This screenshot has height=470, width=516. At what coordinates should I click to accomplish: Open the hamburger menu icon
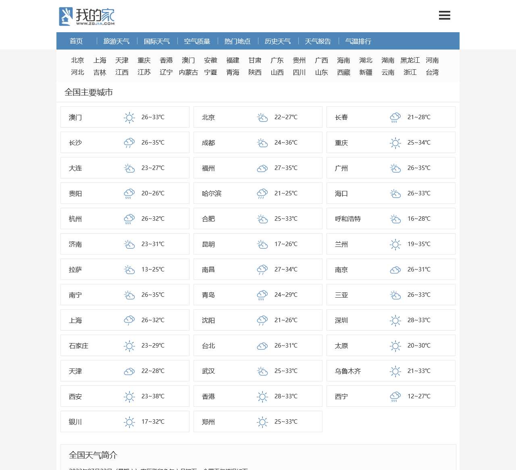[x=444, y=15]
